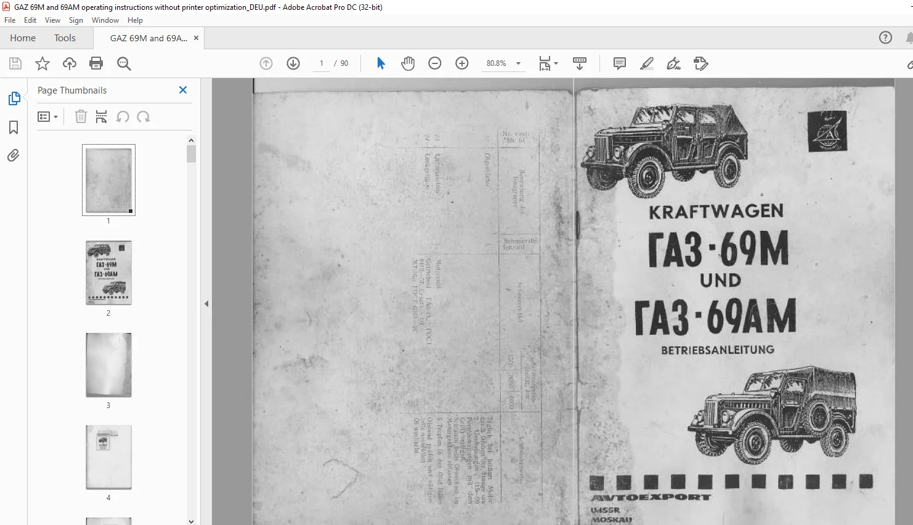Select page 2 thumbnail with GAZ cover
The height and width of the screenshot is (525, 913).
click(108, 273)
